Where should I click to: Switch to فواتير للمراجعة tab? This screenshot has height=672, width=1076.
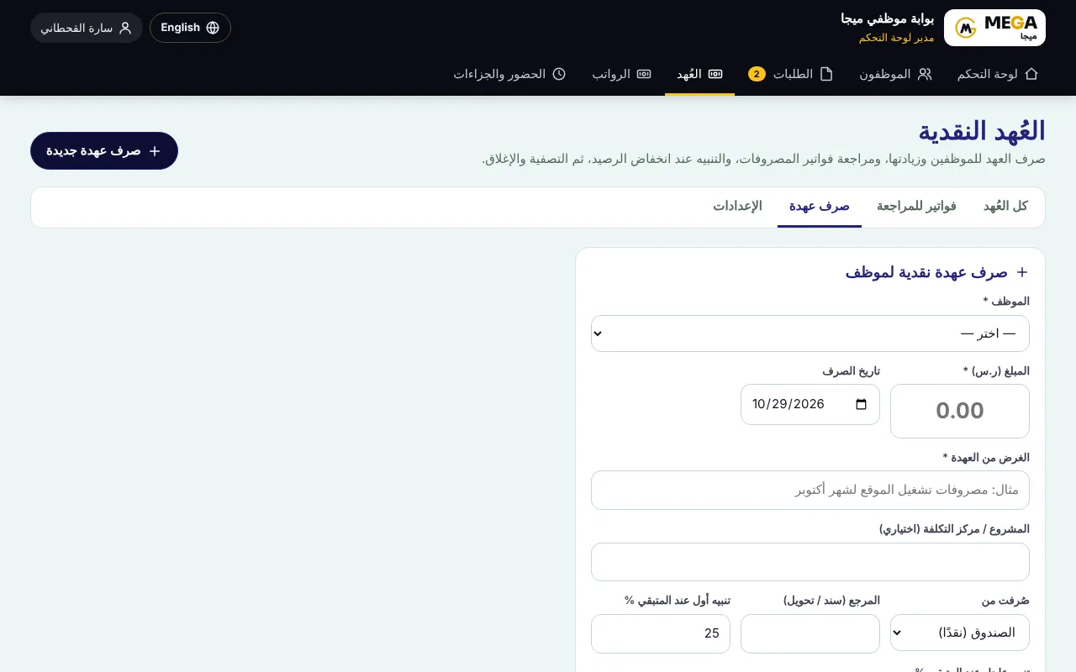tap(916, 207)
